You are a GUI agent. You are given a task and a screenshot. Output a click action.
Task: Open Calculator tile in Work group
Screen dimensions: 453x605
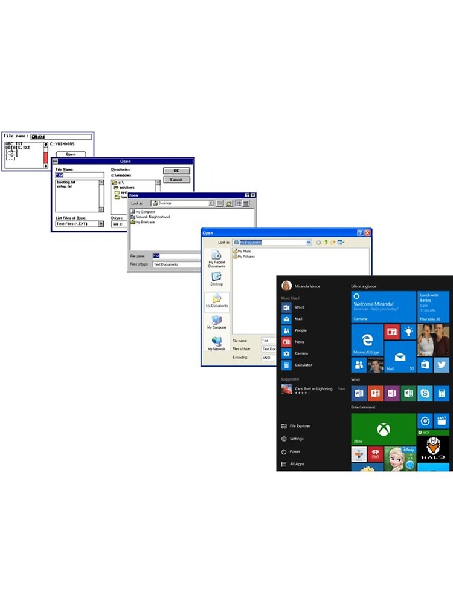[442, 393]
